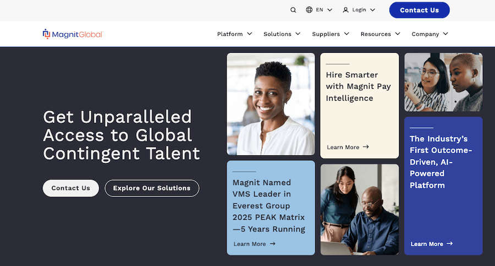Image resolution: width=495 pixels, height=266 pixels.
Task: Click the white Contact Us hero button
Action: (x=70, y=188)
